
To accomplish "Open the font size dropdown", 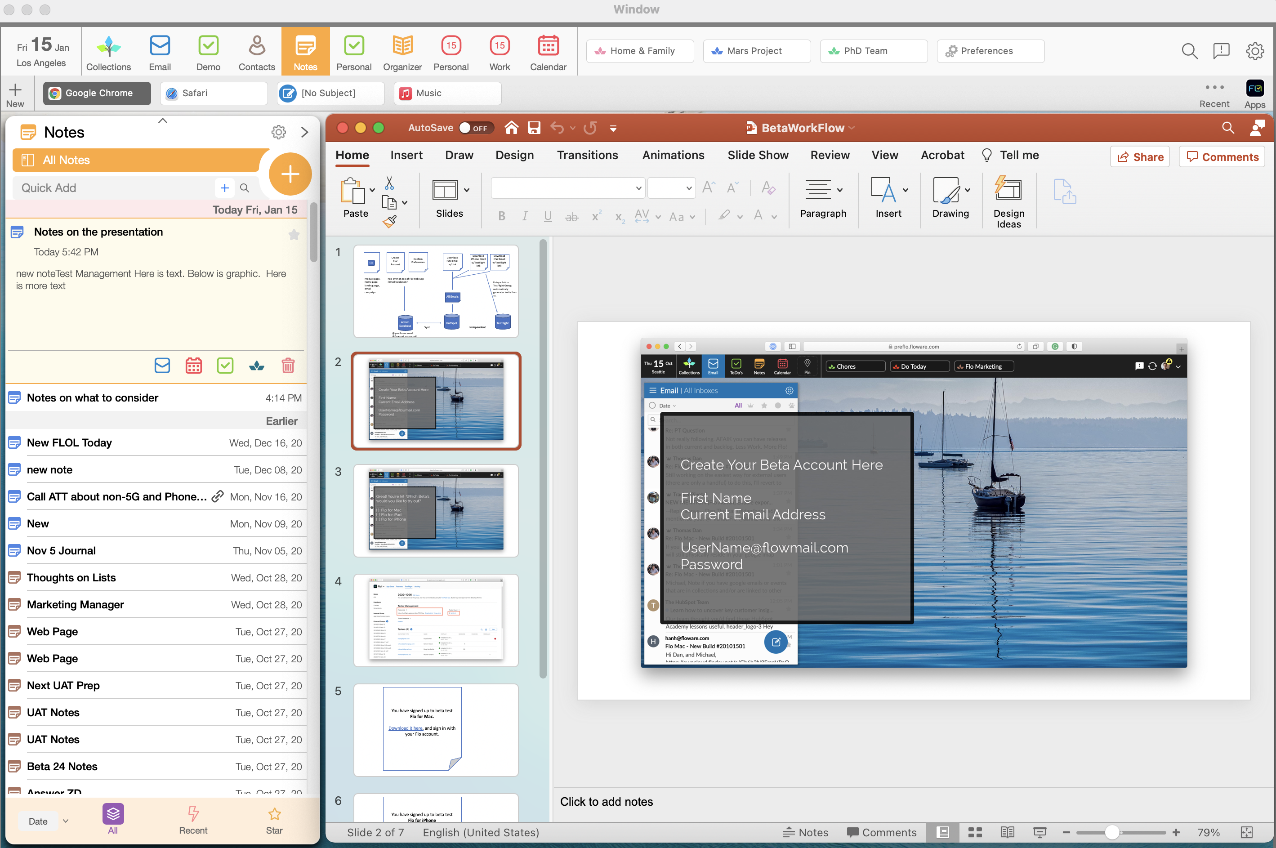I will click(689, 188).
